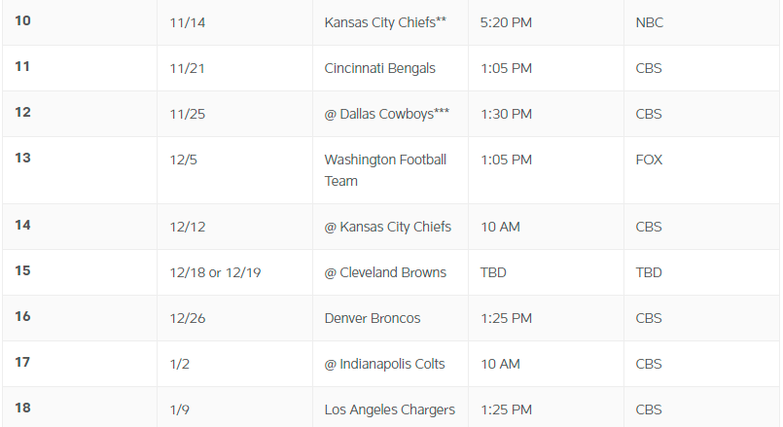Click the 5:20 PM kickoff time
The image size is (783, 427).
point(506,22)
